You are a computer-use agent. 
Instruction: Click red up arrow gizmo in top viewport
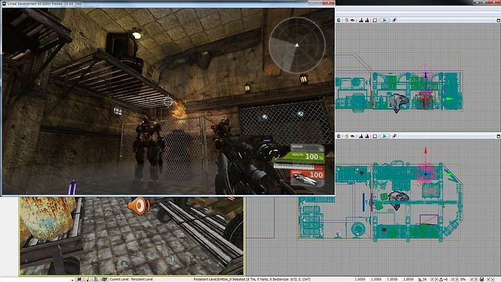pyautogui.click(x=425, y=151)
